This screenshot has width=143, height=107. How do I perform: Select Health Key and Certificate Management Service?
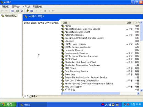click(x=89, y=83)
